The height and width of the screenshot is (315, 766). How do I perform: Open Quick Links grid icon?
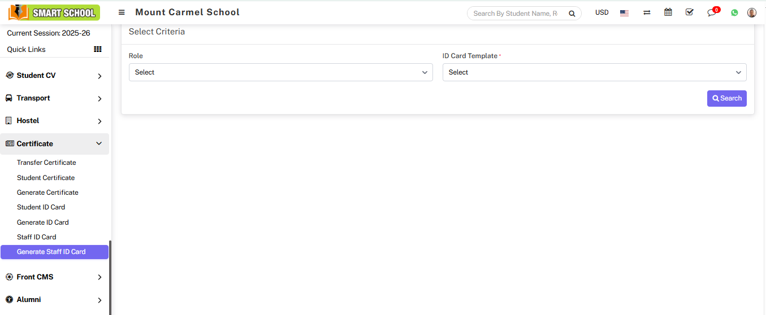pos(98,49)
